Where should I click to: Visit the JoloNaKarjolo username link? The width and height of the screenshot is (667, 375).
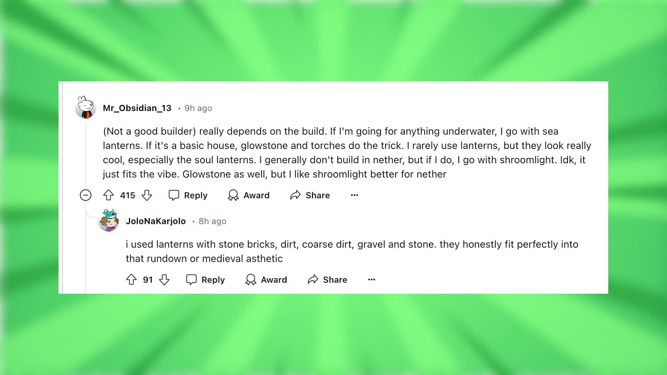[156, 221]
